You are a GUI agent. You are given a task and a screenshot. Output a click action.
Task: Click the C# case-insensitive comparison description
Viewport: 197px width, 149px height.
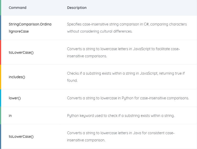click(x=127, y=28)
